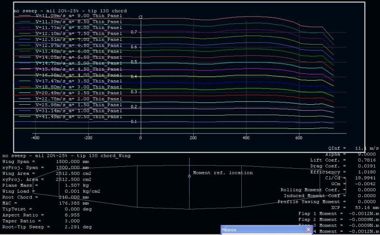Screen dimensions: 380x235
Task: Click the 'Taper Ratio =' 3.000 row
Action: point(41,221)
